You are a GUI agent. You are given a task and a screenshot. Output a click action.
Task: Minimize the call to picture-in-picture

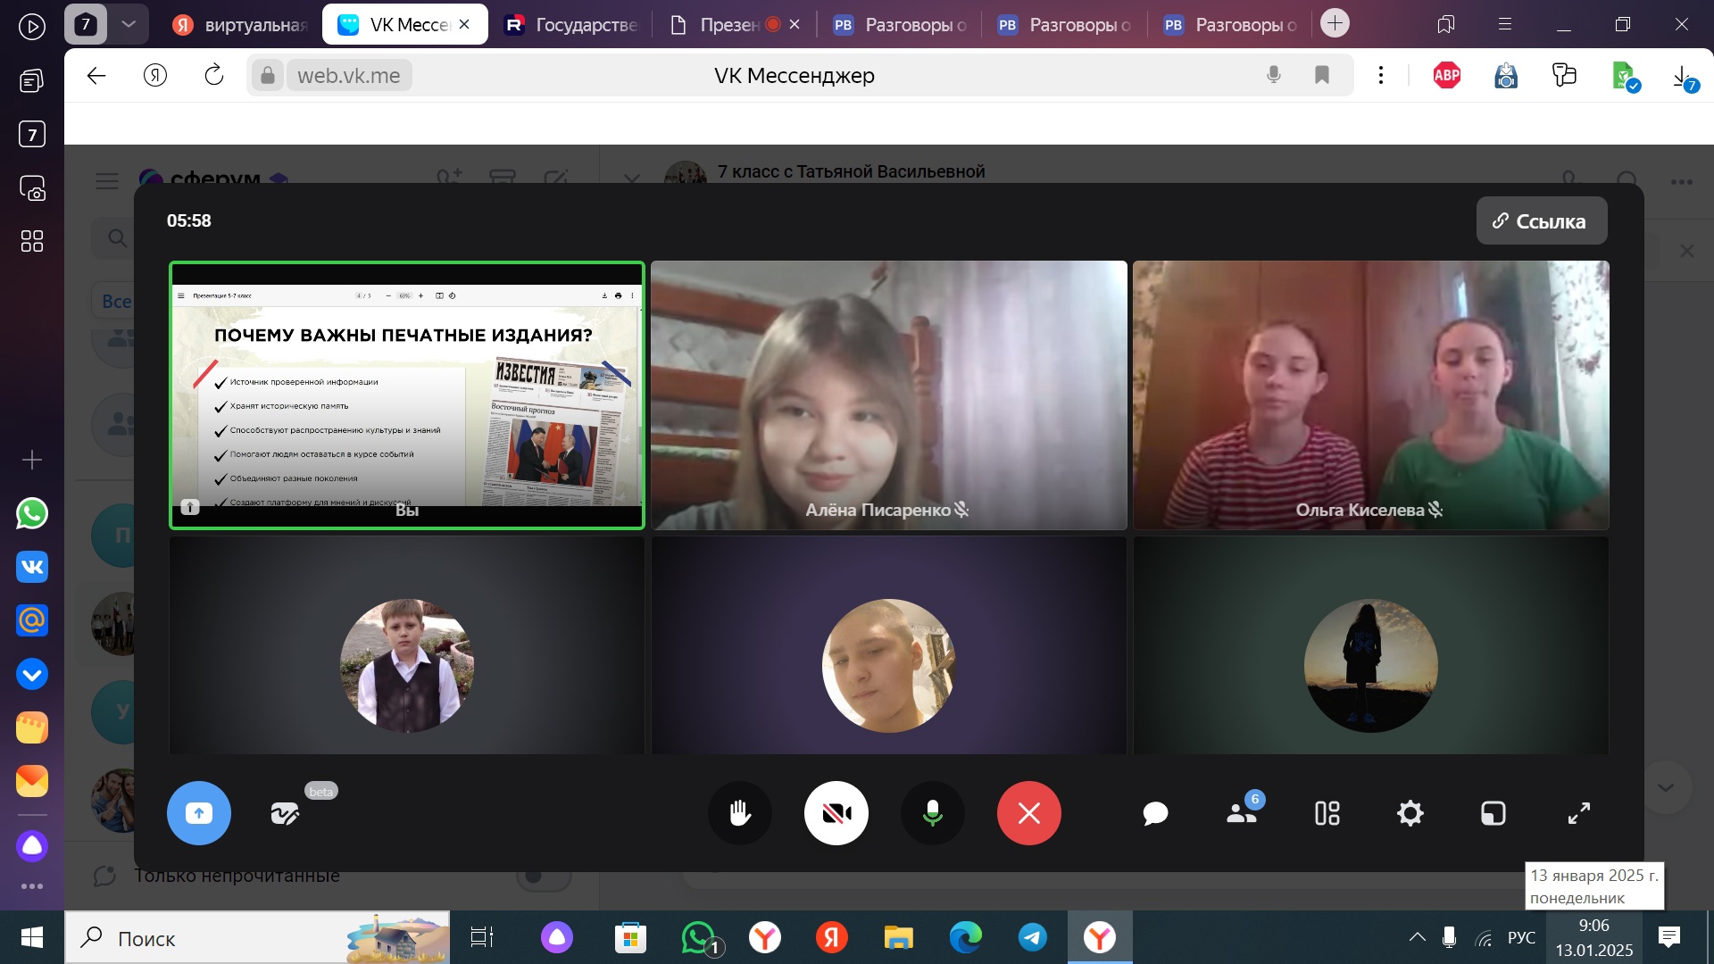pos(1494,813)
